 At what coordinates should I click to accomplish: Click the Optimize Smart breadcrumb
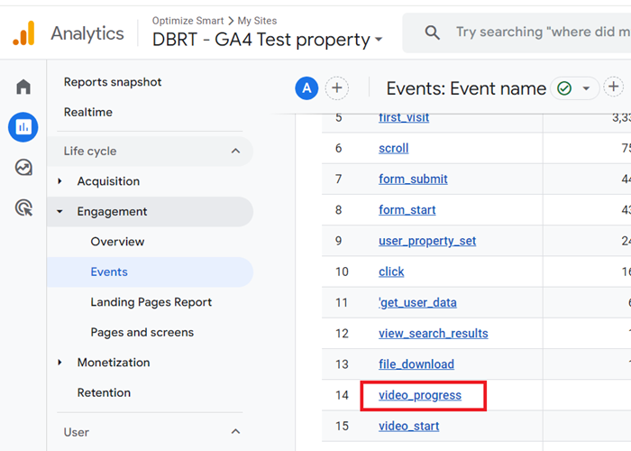click(x=187, y=21)
